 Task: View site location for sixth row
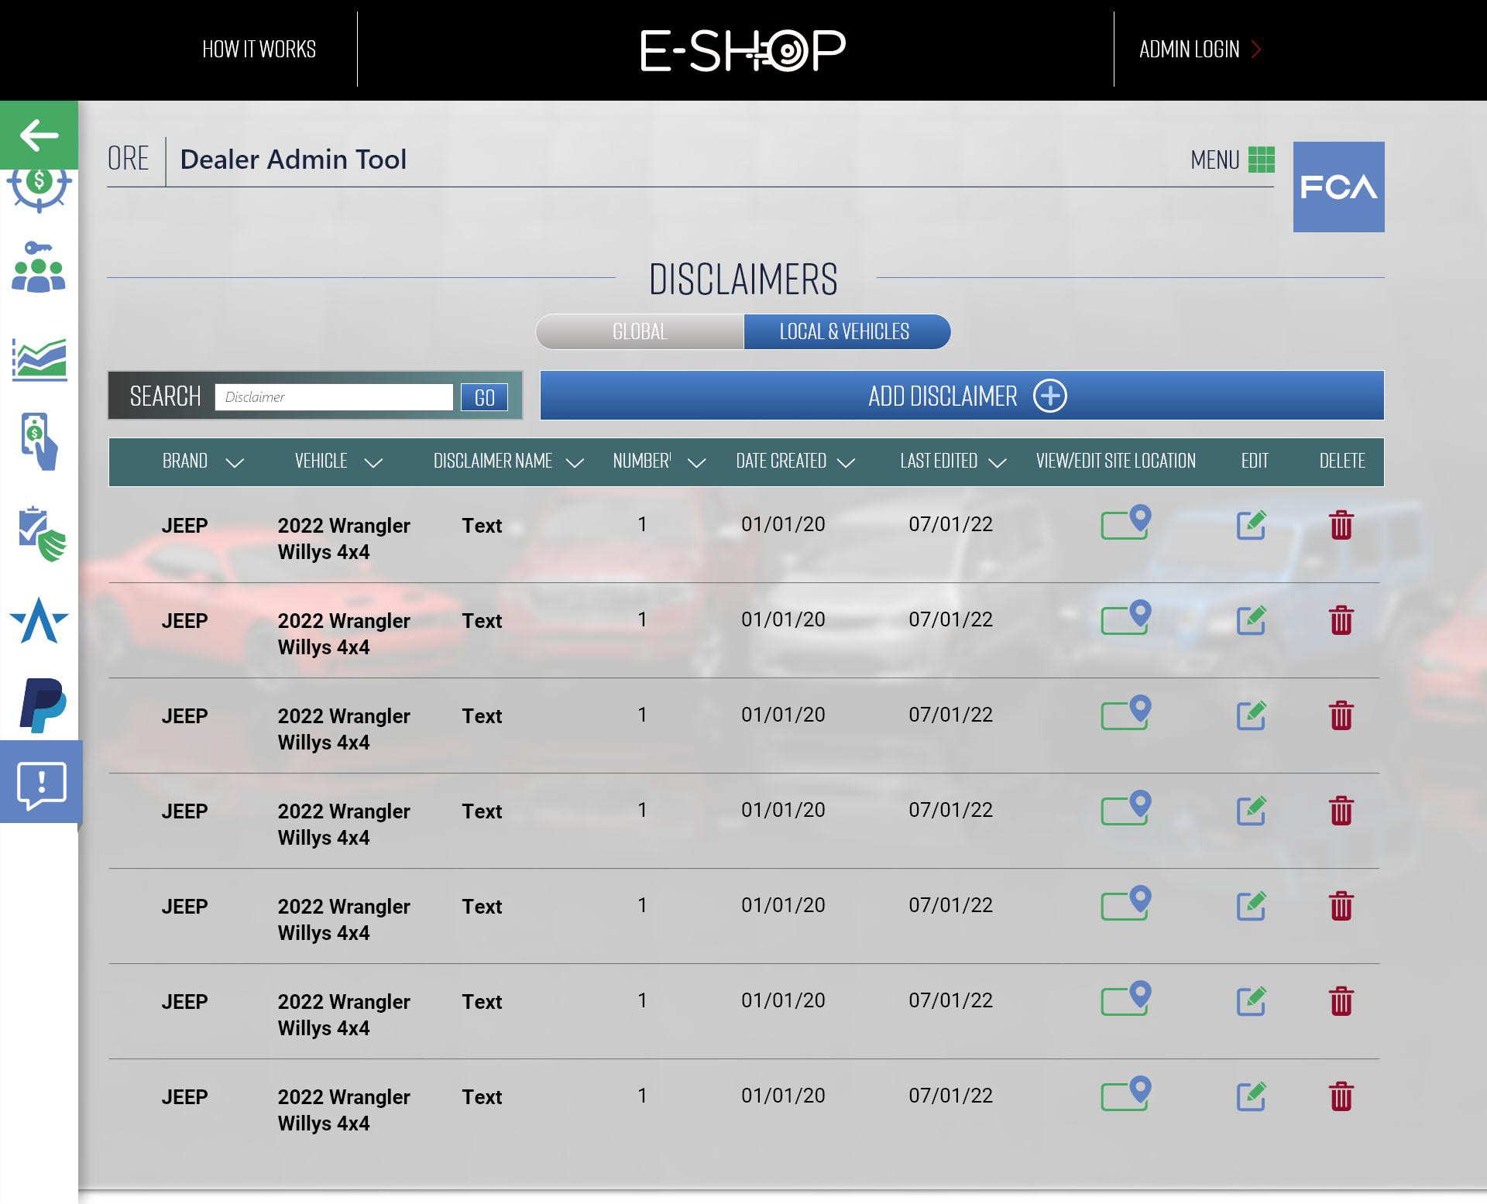tap(1126, 998)
